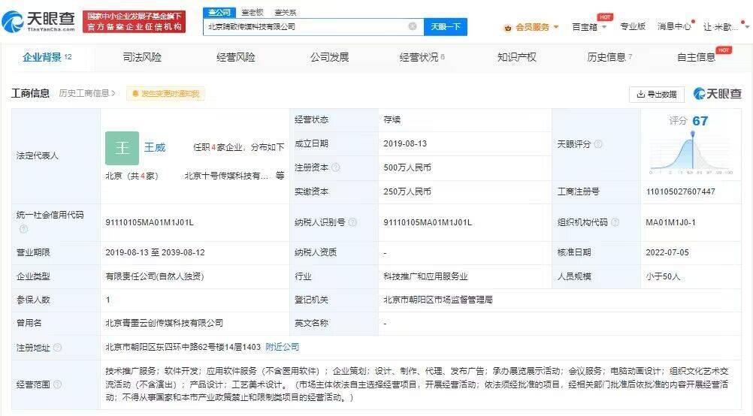Click the organization code MA01M1J0-1
This screenshot has height=416, width=753.
coord(670,222)
